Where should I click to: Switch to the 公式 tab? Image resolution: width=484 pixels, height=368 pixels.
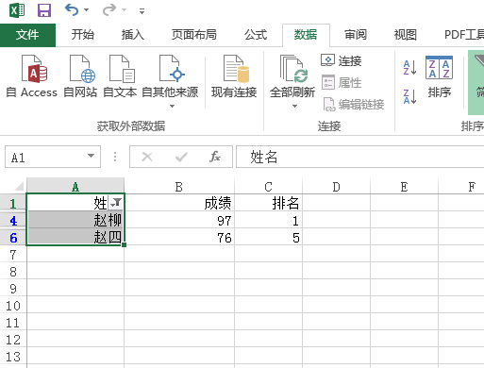click(256, 35)
